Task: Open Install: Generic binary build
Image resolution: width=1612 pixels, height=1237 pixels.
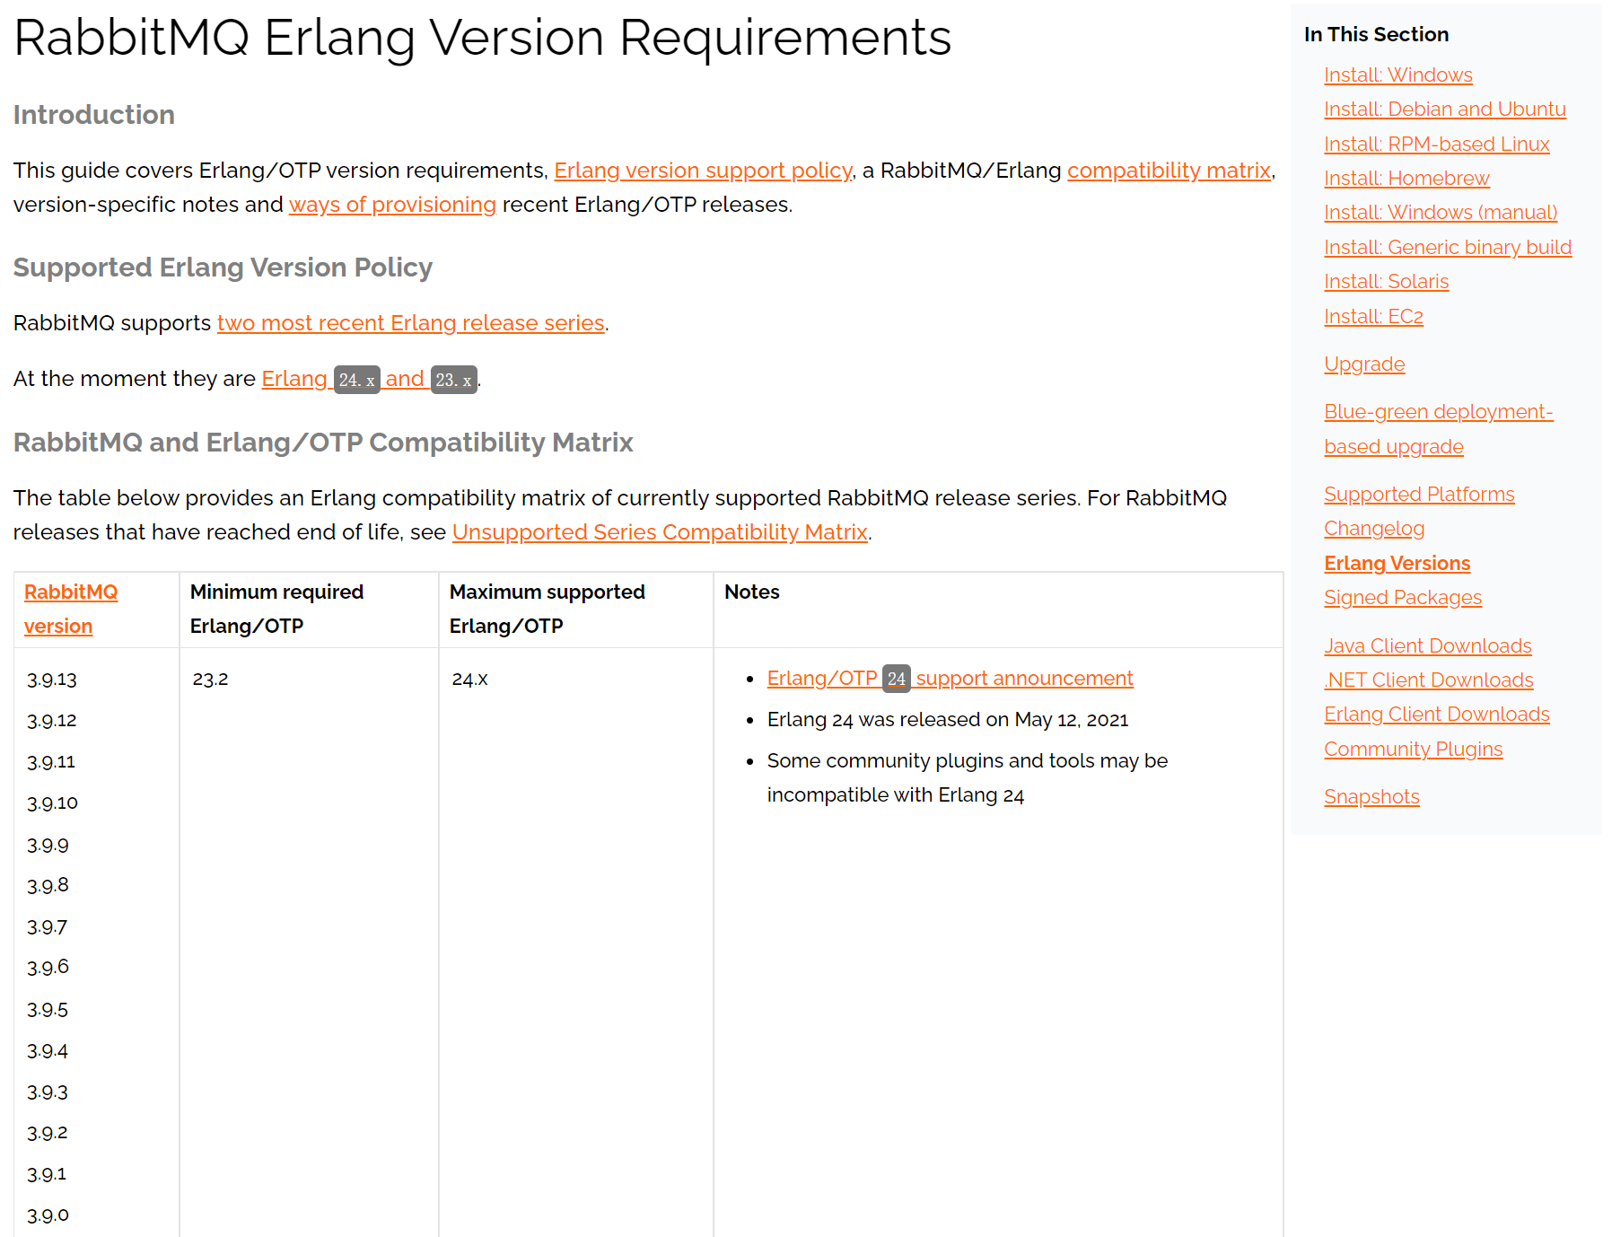Action: (1448, 248)
